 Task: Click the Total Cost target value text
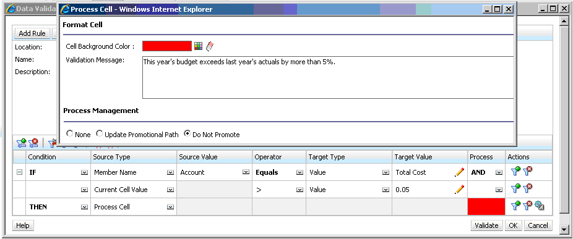411,172
